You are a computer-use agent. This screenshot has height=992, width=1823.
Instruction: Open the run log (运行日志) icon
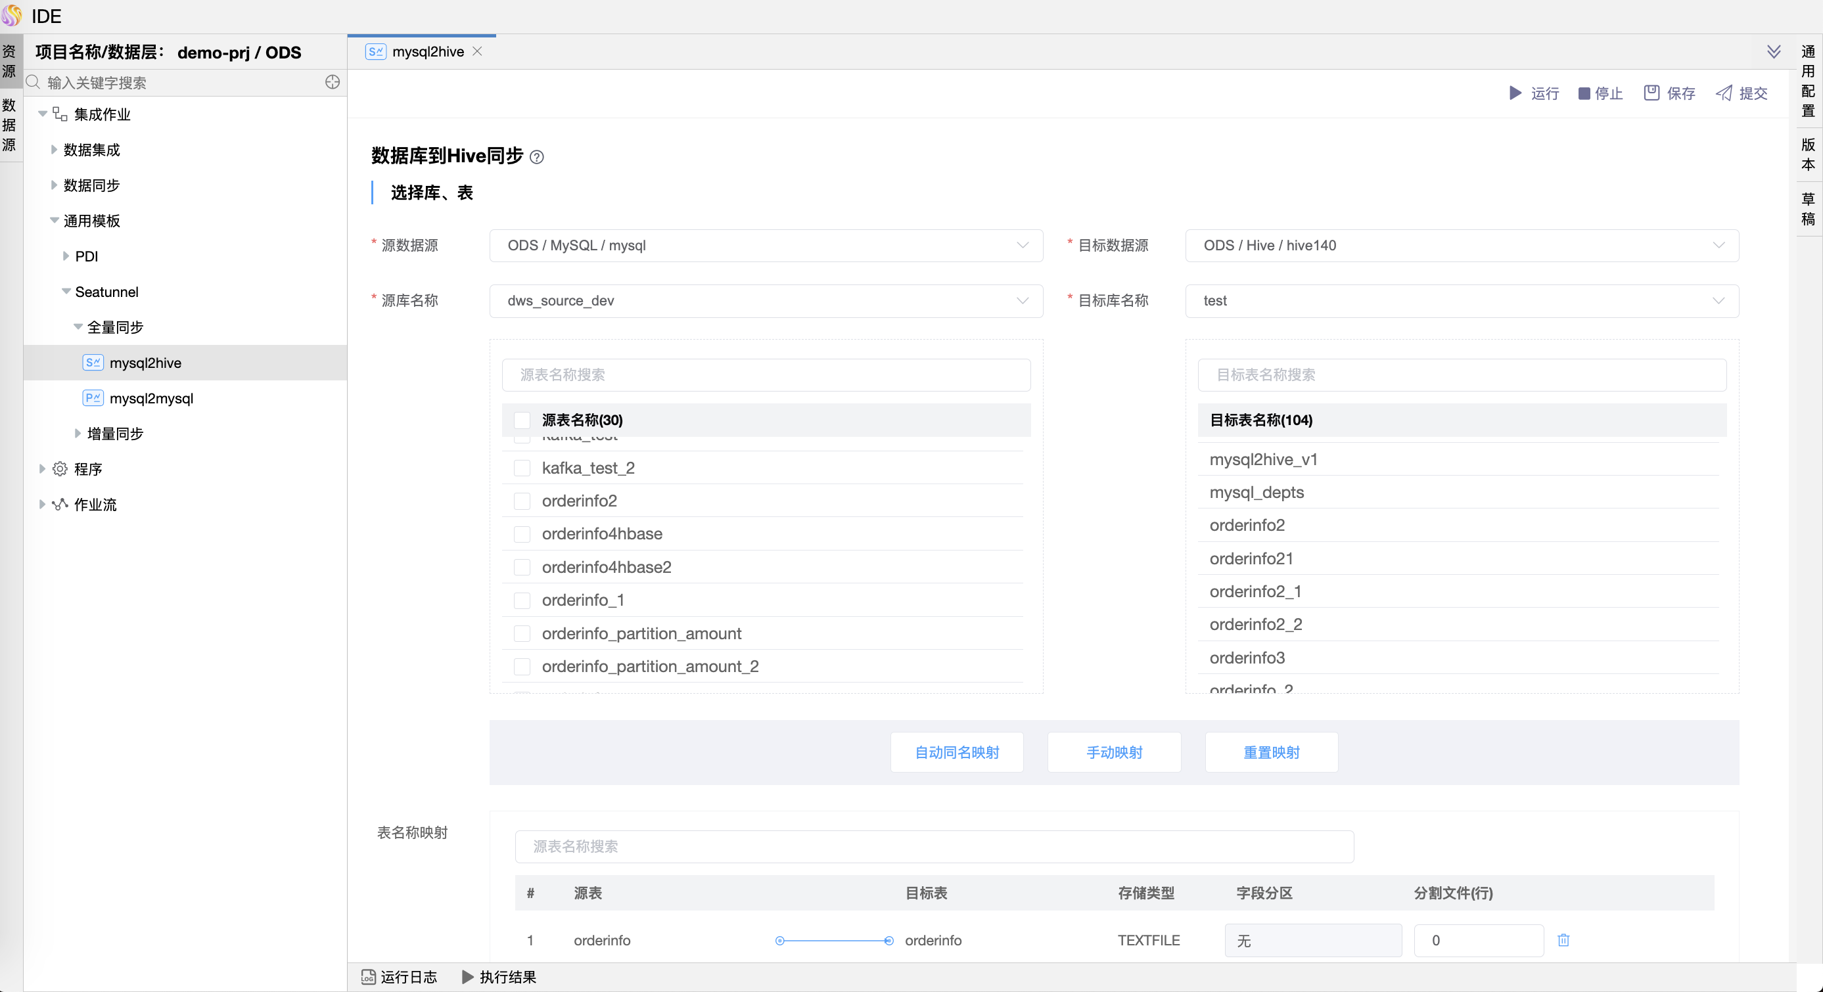tap(368, 976)
